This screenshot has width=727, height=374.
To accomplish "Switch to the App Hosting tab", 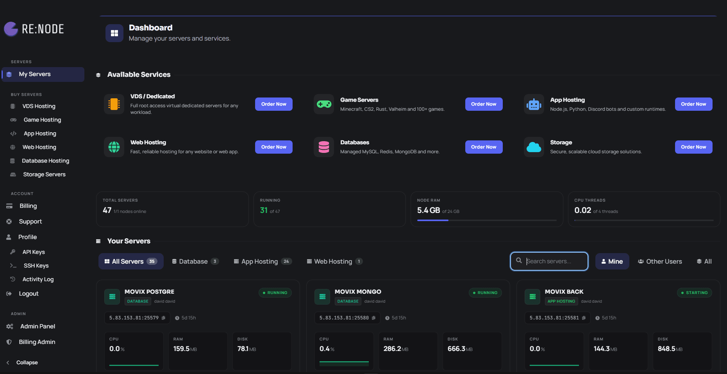I will (x=263, y=261).
